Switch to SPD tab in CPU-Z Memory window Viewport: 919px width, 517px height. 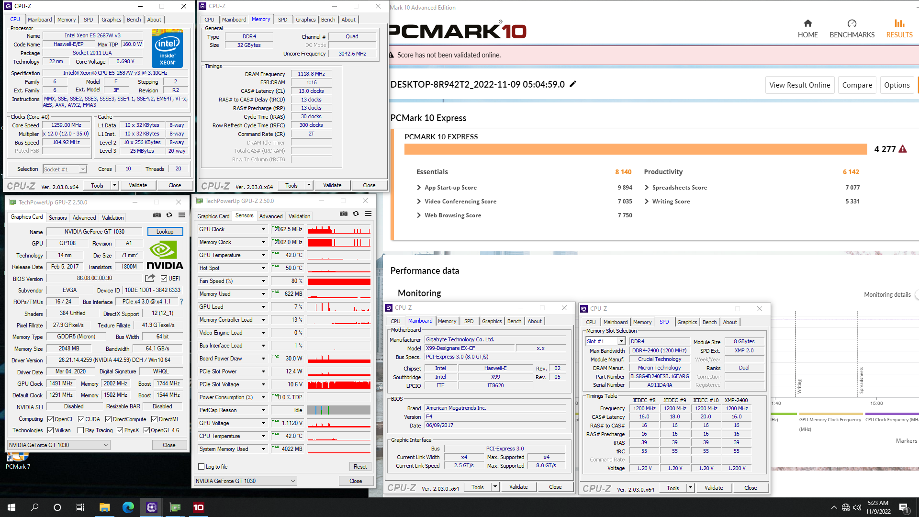click(x=283, y=20)
